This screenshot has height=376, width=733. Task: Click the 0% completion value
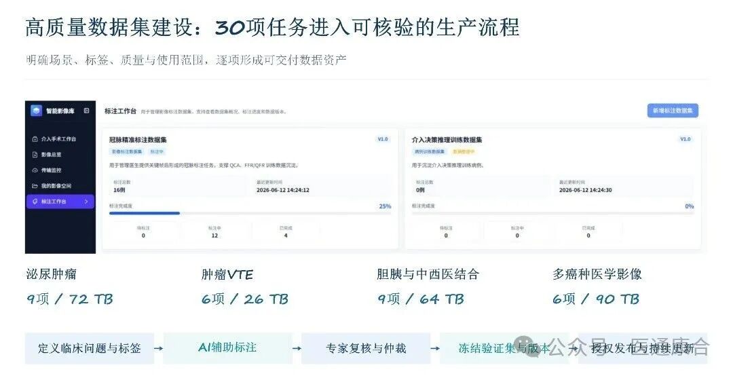(x=690, y=206)
